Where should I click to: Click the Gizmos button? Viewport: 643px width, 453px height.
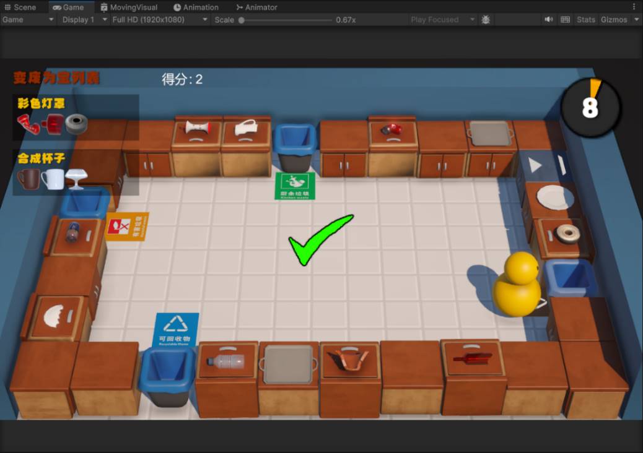[x=613, y=20]
